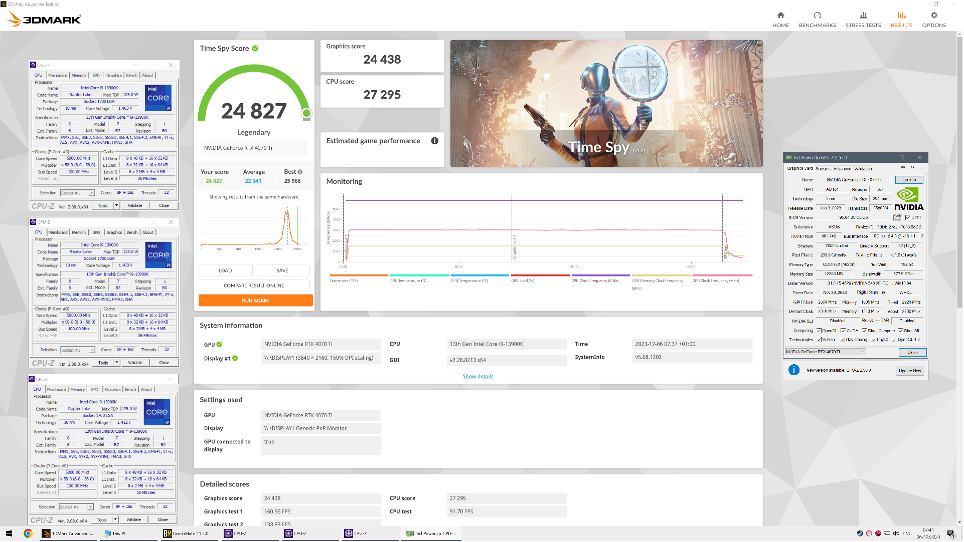Image resolution: width=964 pixels, height=542 pixels.
Task: Open Bench tab in bottom CPU-Z window
Action: click(130, 390)
